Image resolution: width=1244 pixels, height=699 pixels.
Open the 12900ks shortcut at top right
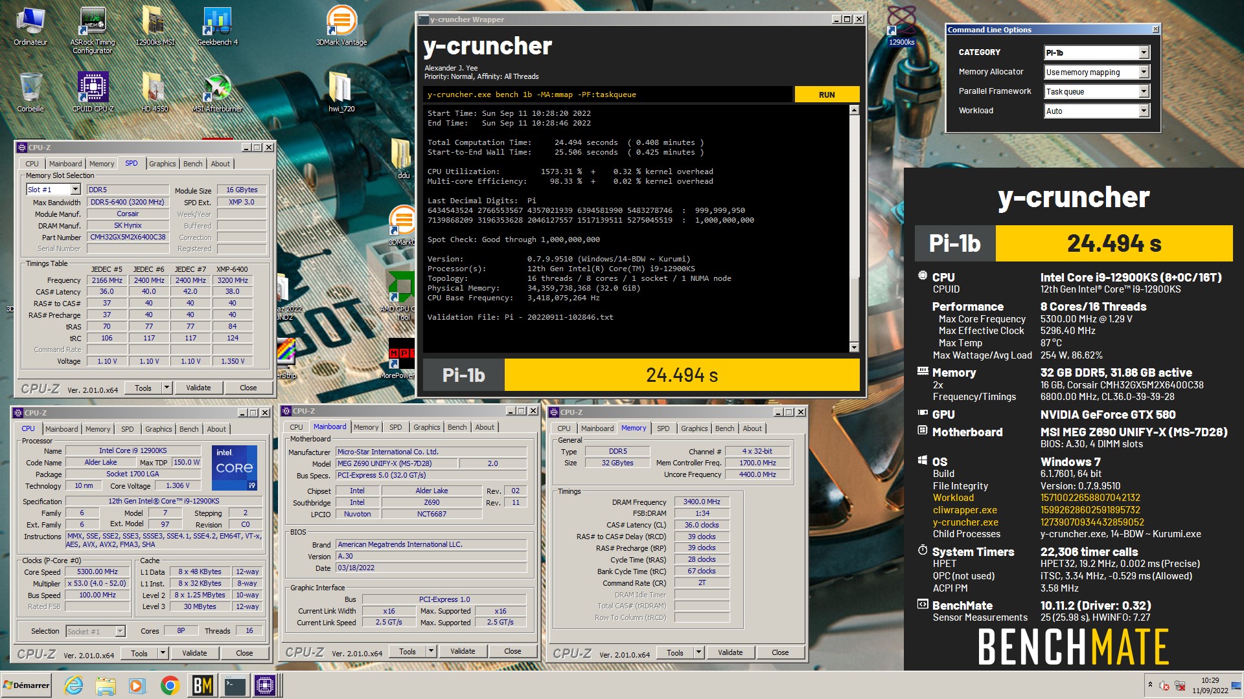coord(901,27)
